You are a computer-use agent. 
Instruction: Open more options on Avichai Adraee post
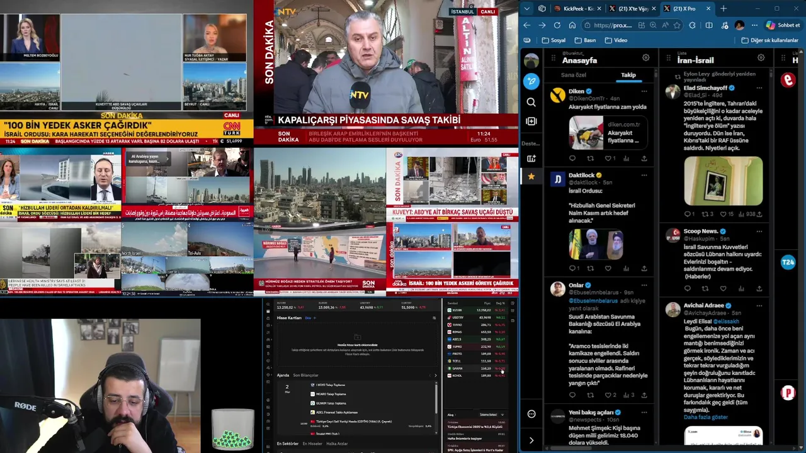(x=759, y=305)
